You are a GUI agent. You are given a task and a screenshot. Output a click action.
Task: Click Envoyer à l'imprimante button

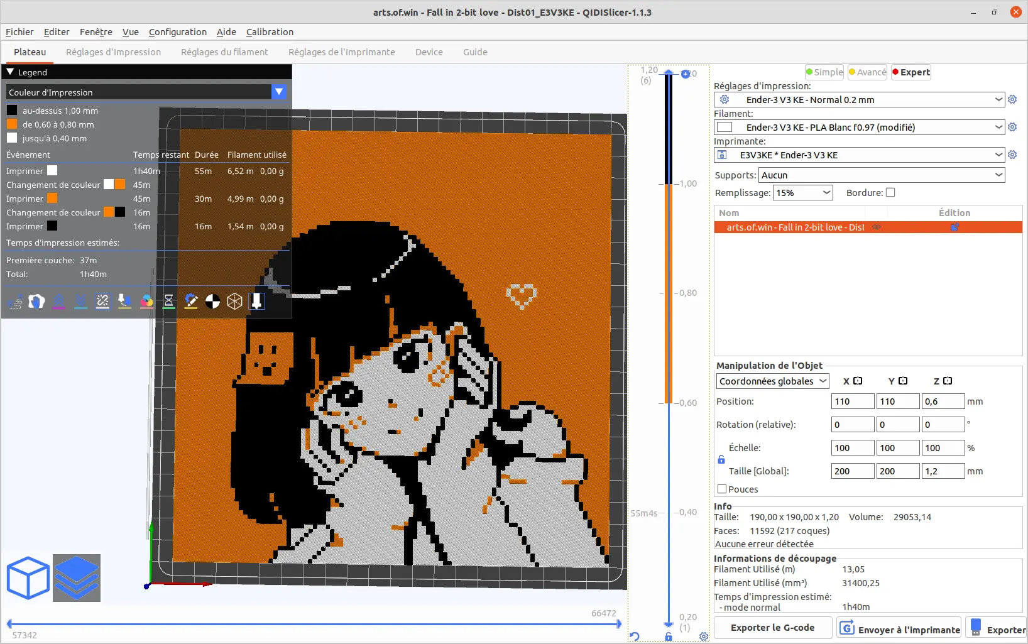point(899,628)
